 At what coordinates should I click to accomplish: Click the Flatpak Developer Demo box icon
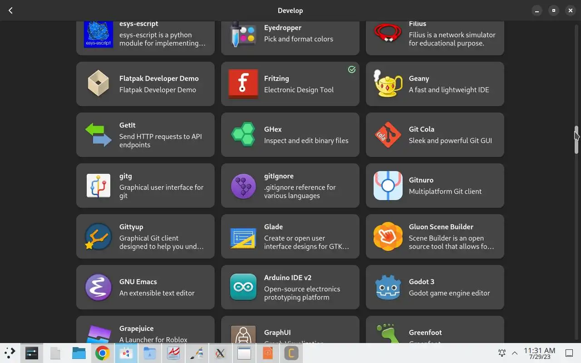[98, 84]
